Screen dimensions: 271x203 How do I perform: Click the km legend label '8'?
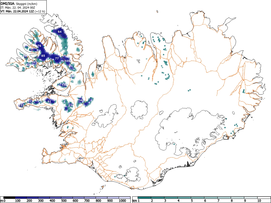coord(232,201)
